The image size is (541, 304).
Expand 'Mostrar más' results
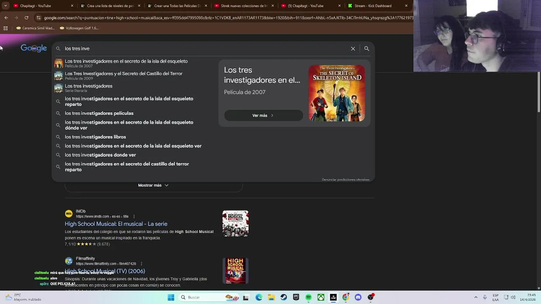pos(153,185)
